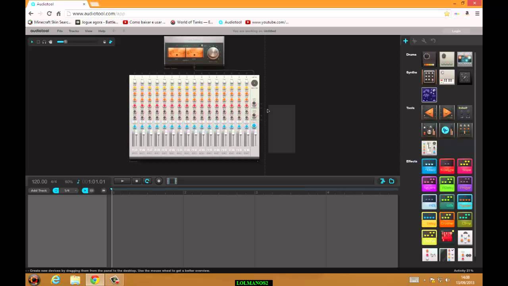Select the olive Comp effect pedal

point(465,220)
